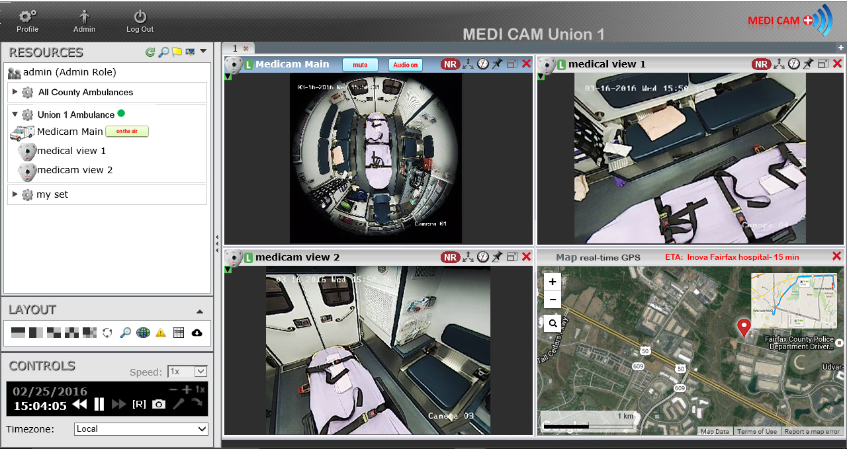
Task: Increase speed with the plus control
Action: click(187, 389)
